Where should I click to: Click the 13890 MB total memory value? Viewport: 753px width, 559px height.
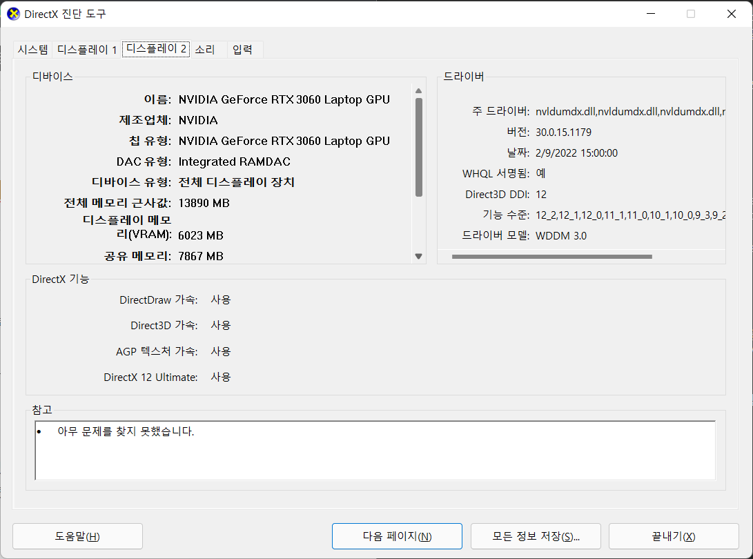coord(204,203)
